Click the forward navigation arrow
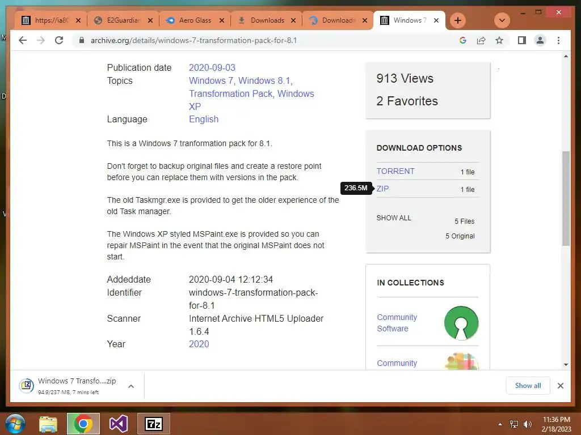 pos(41,40)
